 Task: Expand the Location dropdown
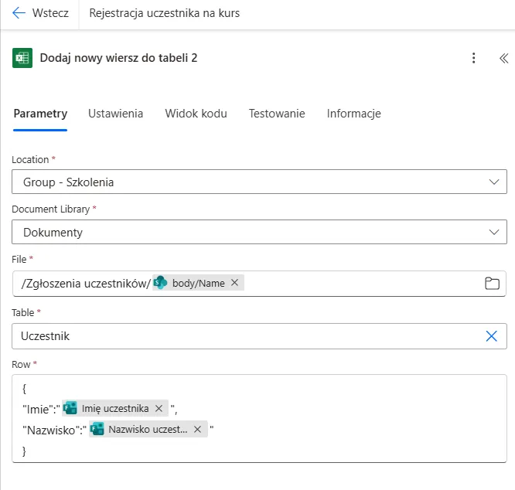point(494,182)
